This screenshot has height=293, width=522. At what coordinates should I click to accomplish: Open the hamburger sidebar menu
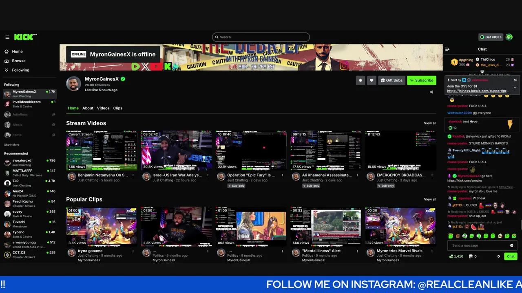(7, 37)
